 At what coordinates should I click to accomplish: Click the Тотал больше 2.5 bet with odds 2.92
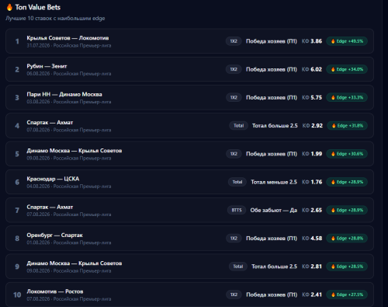tap(275, 126)
